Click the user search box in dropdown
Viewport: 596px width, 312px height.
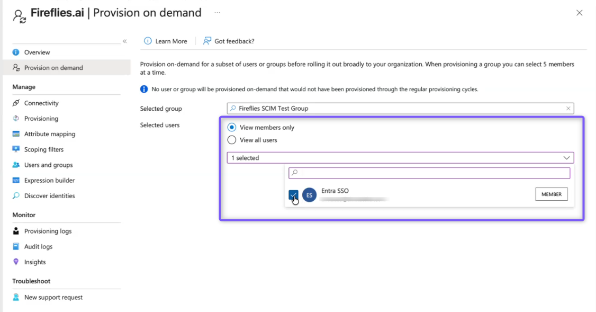pos(429,173)
